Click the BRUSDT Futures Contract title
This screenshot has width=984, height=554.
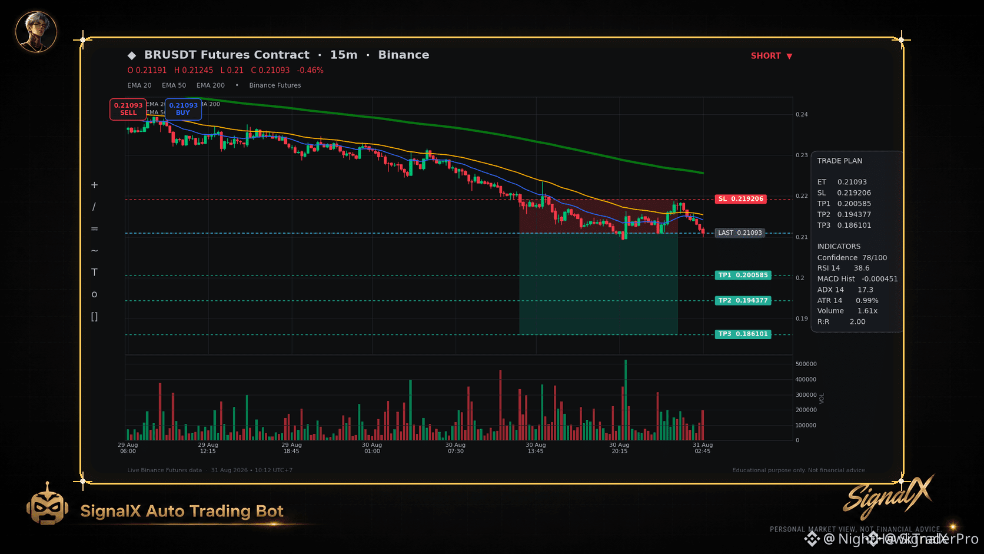[x=227, y=55]
